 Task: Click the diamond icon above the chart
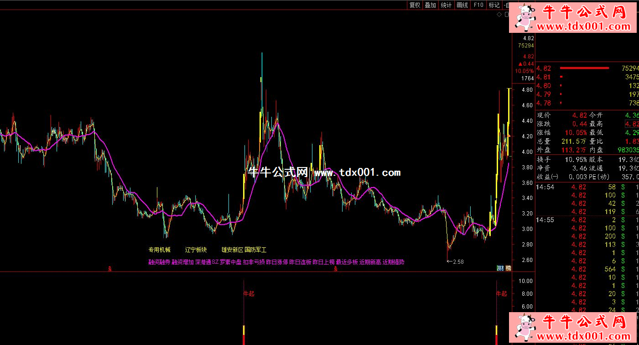pos(499,15)
